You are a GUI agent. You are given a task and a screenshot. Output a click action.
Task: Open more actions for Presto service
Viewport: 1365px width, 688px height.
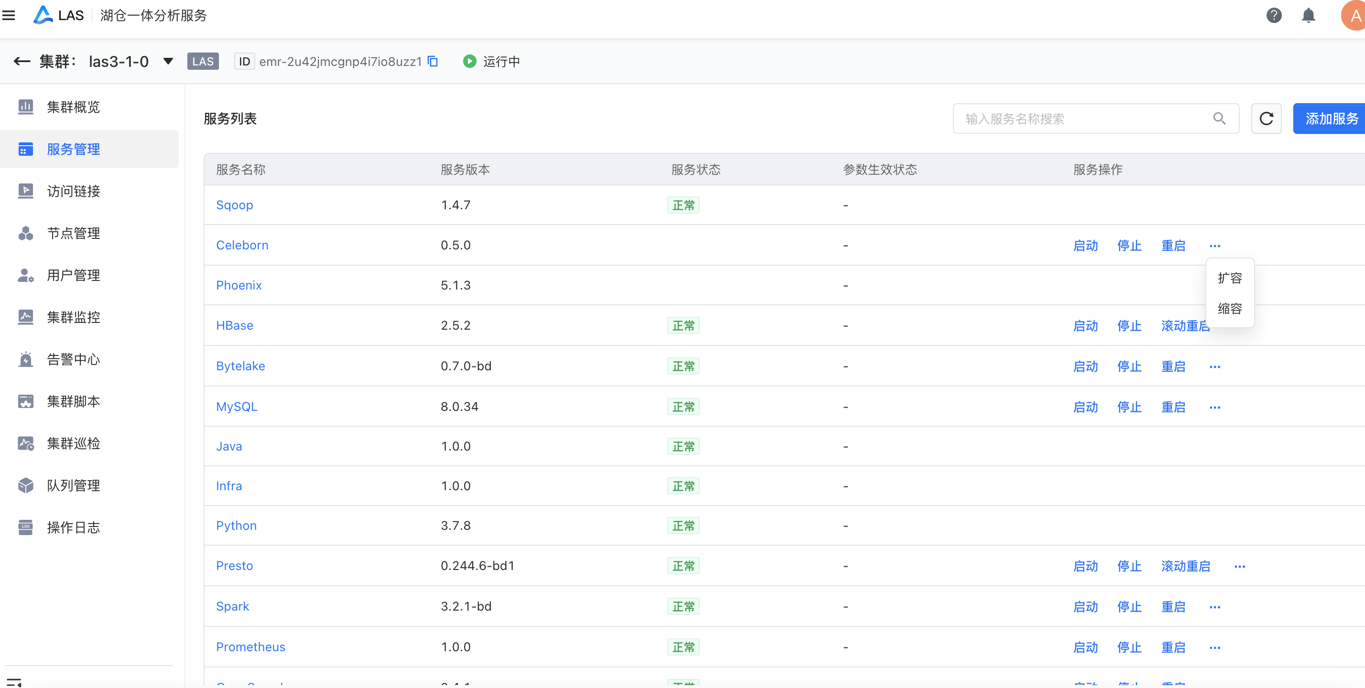coord(1239,566)
